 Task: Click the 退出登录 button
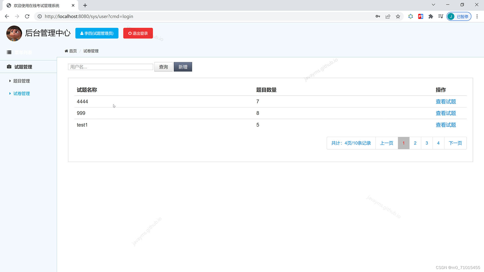(x=138, y=33)
